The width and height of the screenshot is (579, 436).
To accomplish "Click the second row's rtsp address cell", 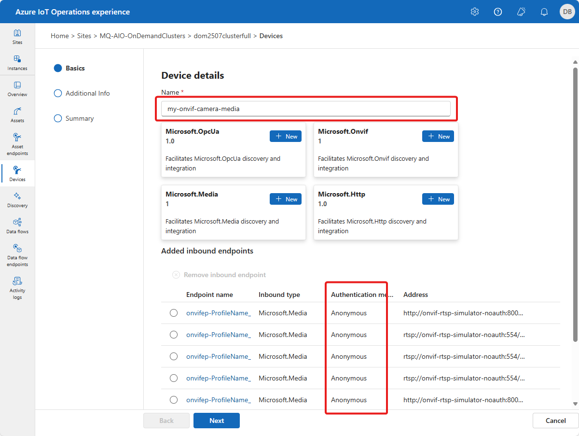I will click(x=463, y=335).
